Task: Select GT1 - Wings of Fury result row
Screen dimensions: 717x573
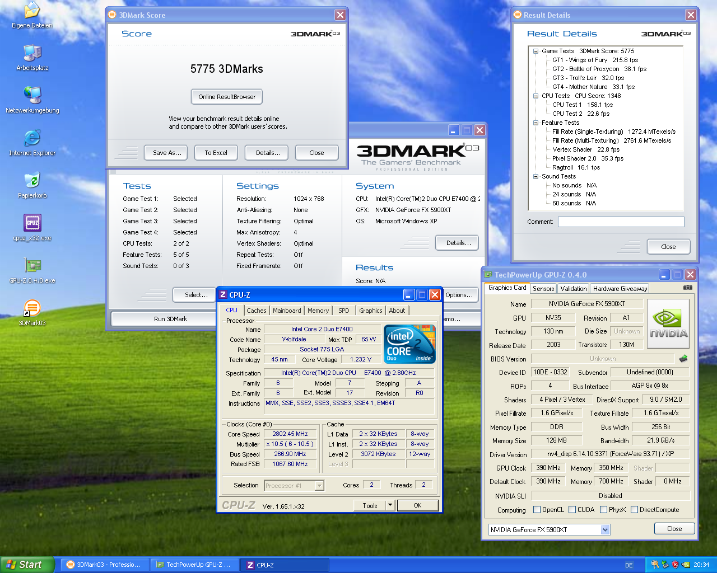Action: coord(595,60)
